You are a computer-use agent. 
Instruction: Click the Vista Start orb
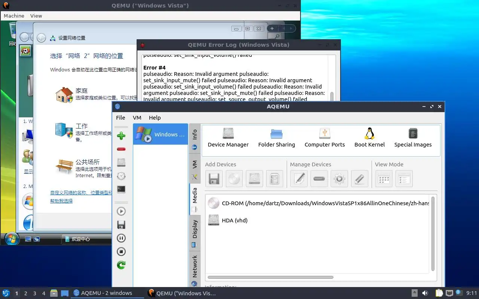pos(11,238)
